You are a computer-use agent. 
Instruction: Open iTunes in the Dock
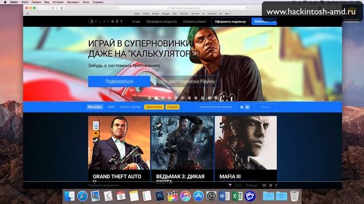click(185, 196)
